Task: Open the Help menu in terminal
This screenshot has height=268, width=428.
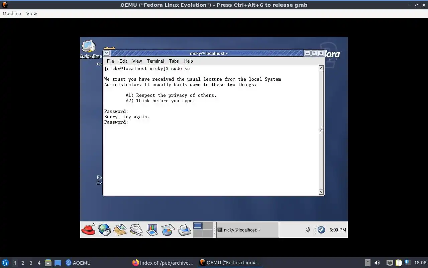Action: tap(189, 61)
